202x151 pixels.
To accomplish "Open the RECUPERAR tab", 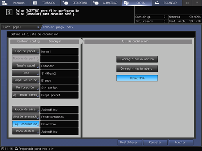I will pyautogui.click(x=76, y=3).
